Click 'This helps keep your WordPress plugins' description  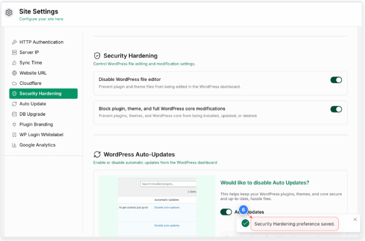pyautogui.click(x=281, y=196)
